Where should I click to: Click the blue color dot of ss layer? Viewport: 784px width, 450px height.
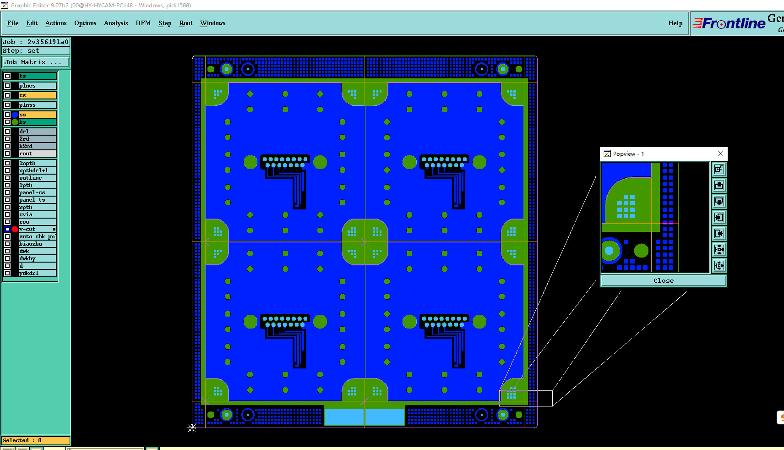click(x=15, y=115)
